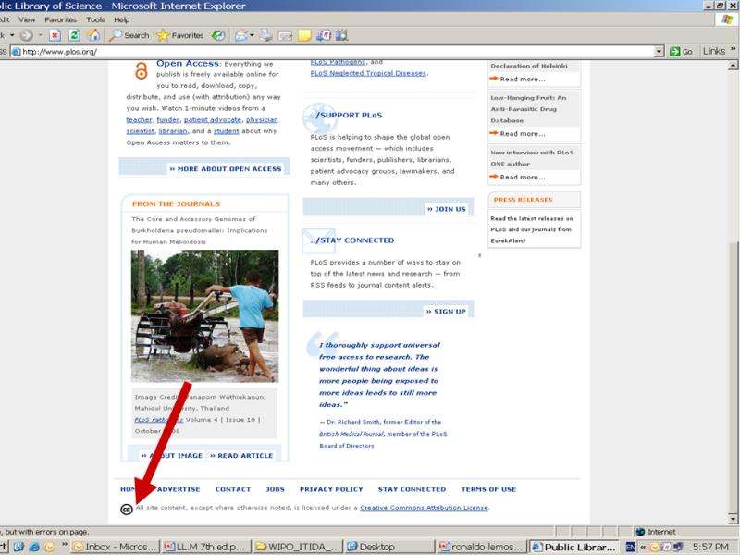Click the Print toolbar icon
This screenshot has height=555, width=740.
(x=266, y=35)
